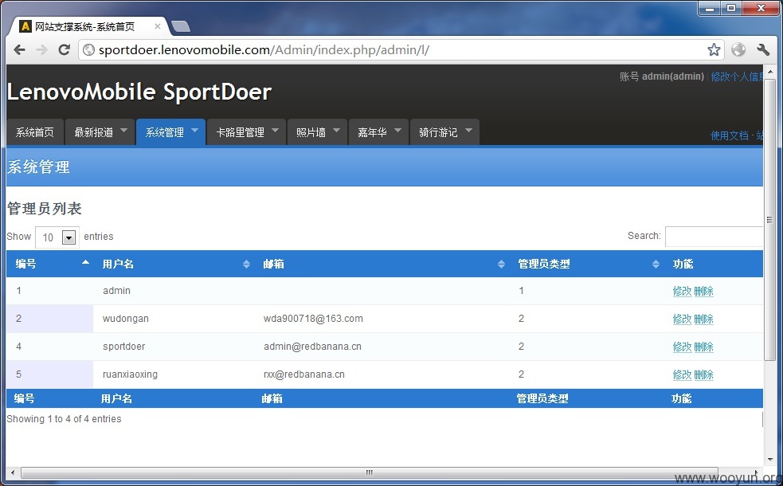Select email rxx@redbanana.cn

304,374
